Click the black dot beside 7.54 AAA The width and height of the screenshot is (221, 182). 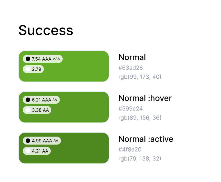tap(28, 59)
